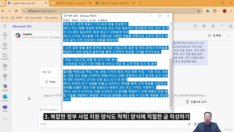Image resolution: width=234 pixels, height=132 pixels.
Task: Open the AI bookmark folder
Action: [5, 18]
